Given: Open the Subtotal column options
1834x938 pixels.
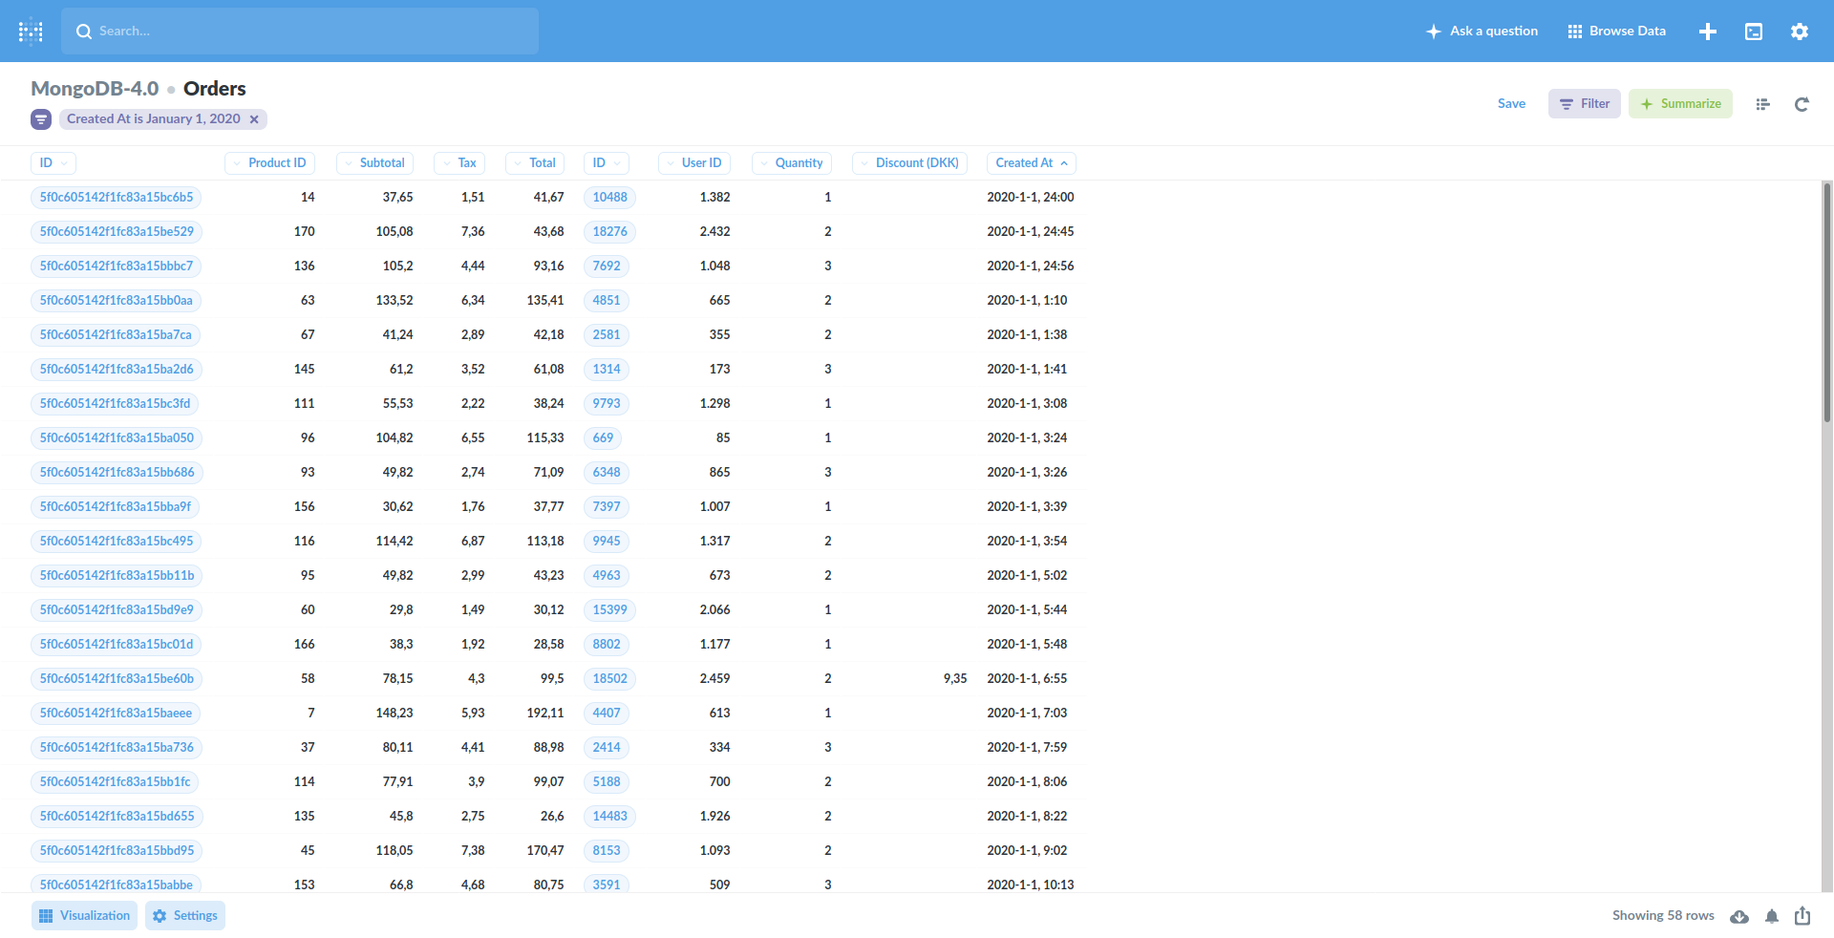Looking at the screenshot, I should 373,162.
